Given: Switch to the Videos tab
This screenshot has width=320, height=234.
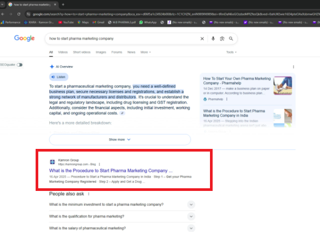Looking at the screenshot, I should pyautogui.click(x=63, y=52).
